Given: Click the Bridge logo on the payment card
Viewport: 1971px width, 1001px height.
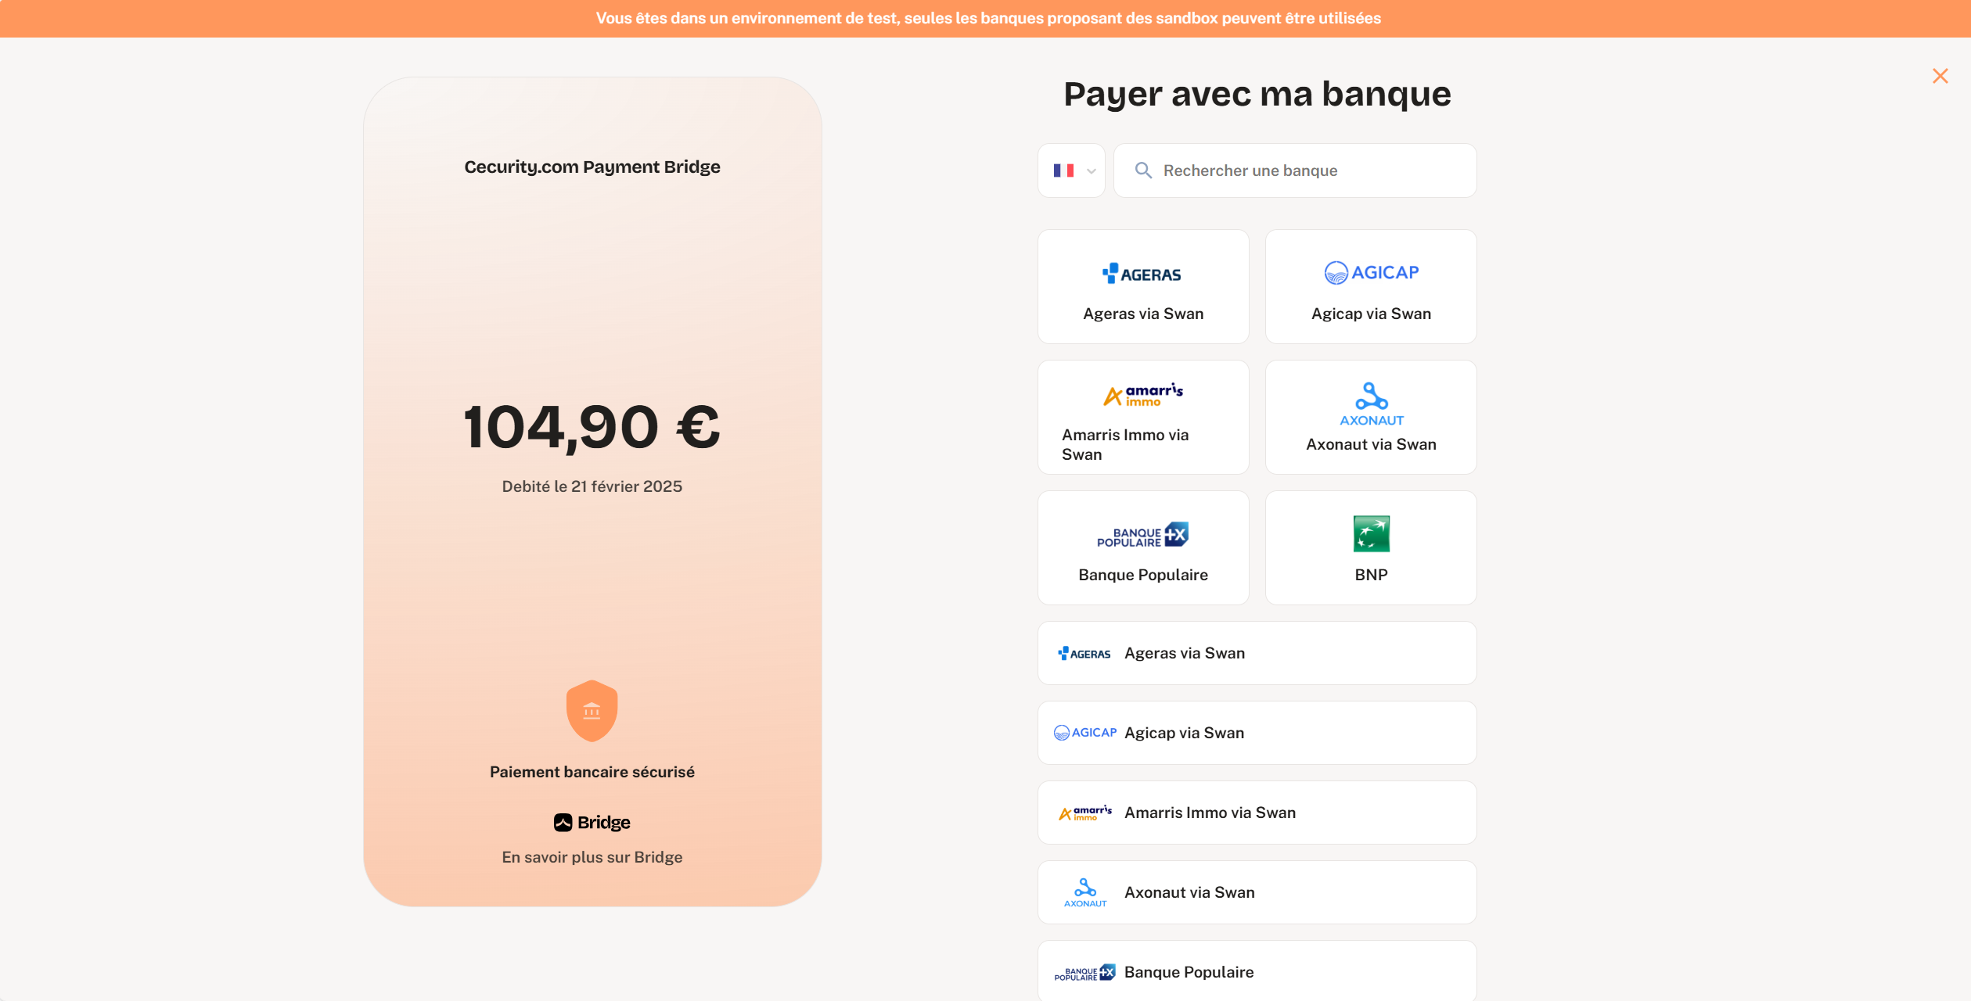Looking at the screenshot, I should click(x=592, y=823).
